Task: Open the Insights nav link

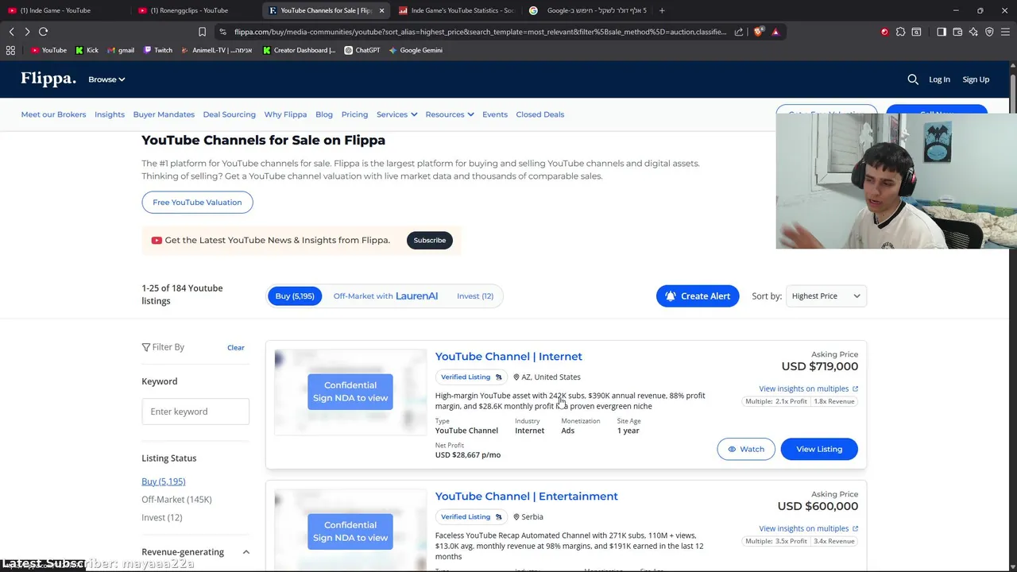Action: [110, 114]
